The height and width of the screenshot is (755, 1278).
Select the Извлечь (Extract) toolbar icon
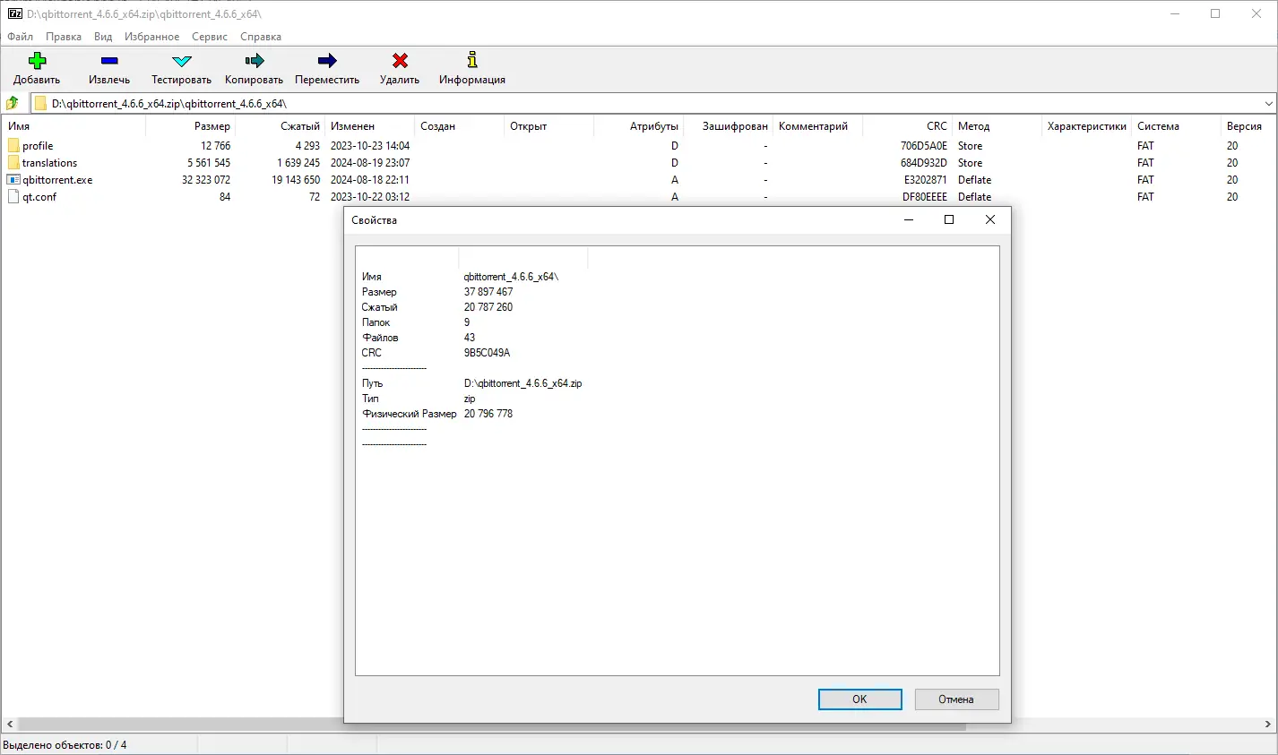click(108, 61)
